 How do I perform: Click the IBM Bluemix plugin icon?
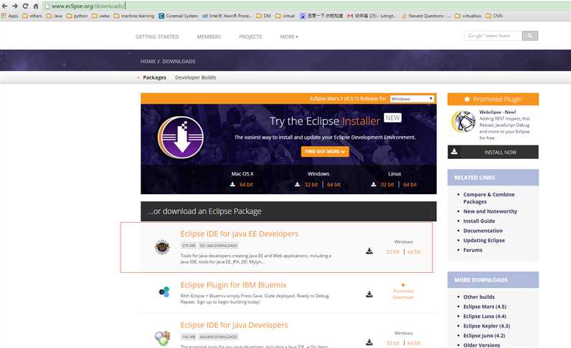coord(164,291)
